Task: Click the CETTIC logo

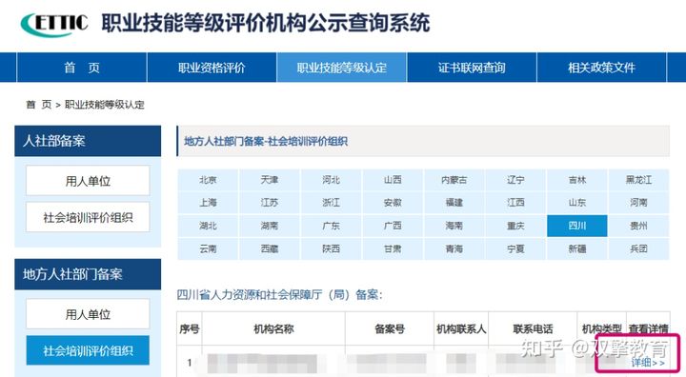Action: (x=54, y=24)
